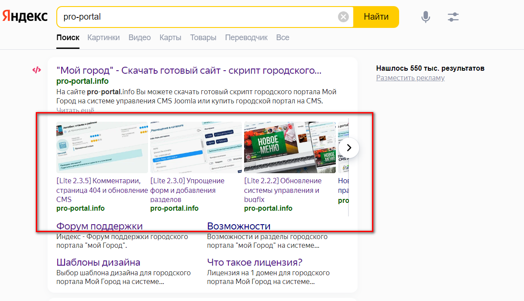Open search settings sliders icon
The height and width of the screenshot is (301, 524).
pos(453,17)
